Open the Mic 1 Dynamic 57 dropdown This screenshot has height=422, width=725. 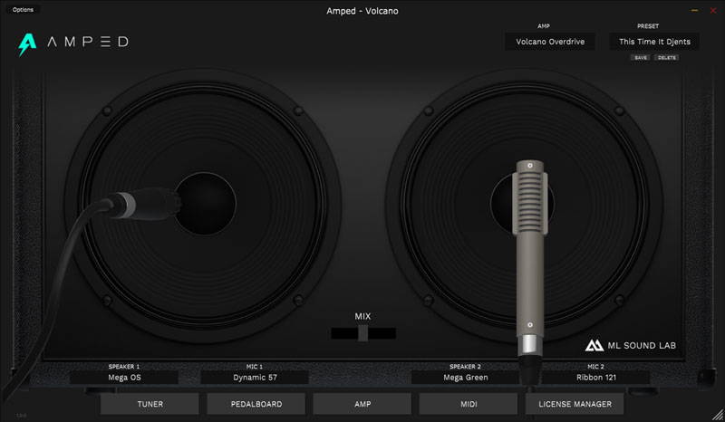[x=255, y=377]
